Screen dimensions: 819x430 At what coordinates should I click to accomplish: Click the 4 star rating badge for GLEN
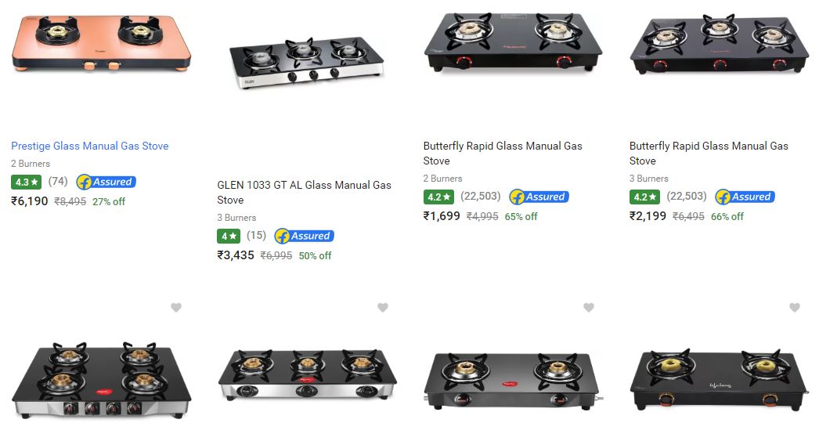[229, 237]
